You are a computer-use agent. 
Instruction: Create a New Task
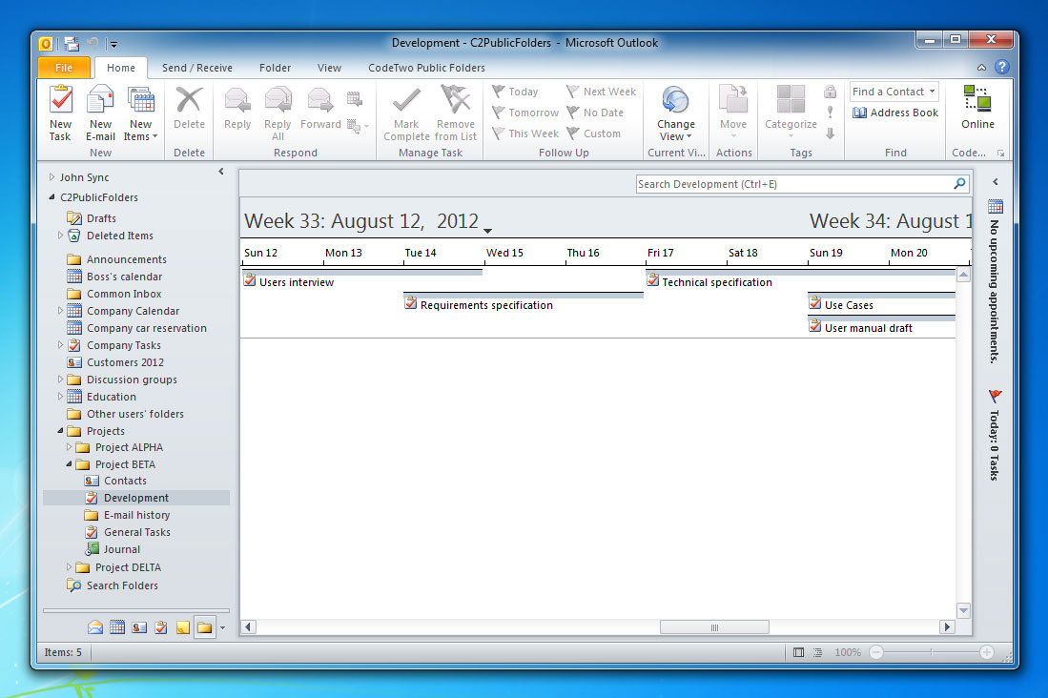tap(59, 112)
